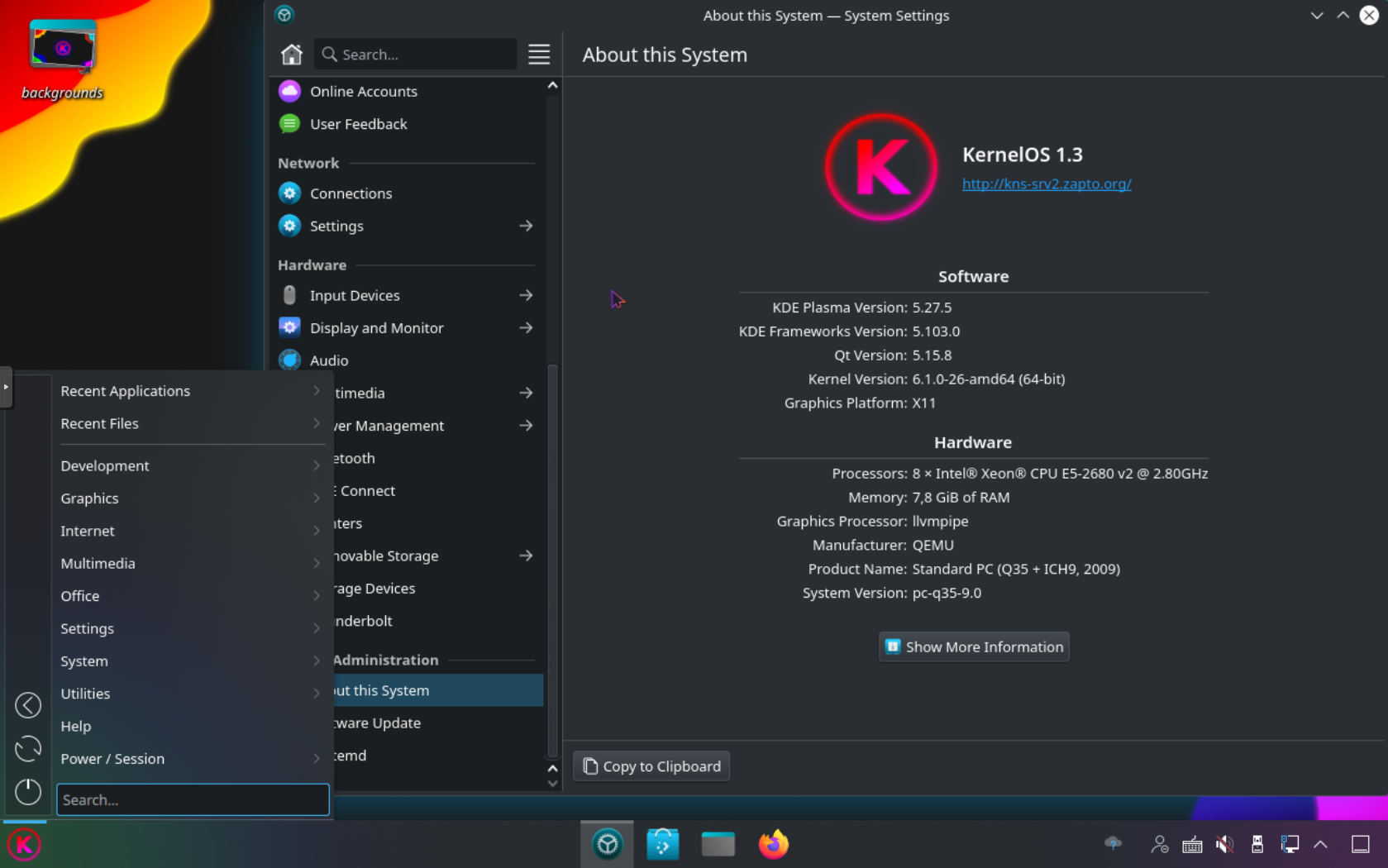The height and width of the screenshot is (868, 1388).
Task: Expand Removable Storage arrow
Action: (526, 556)
